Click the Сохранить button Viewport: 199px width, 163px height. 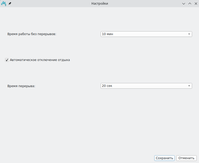(x=165, y=158)
